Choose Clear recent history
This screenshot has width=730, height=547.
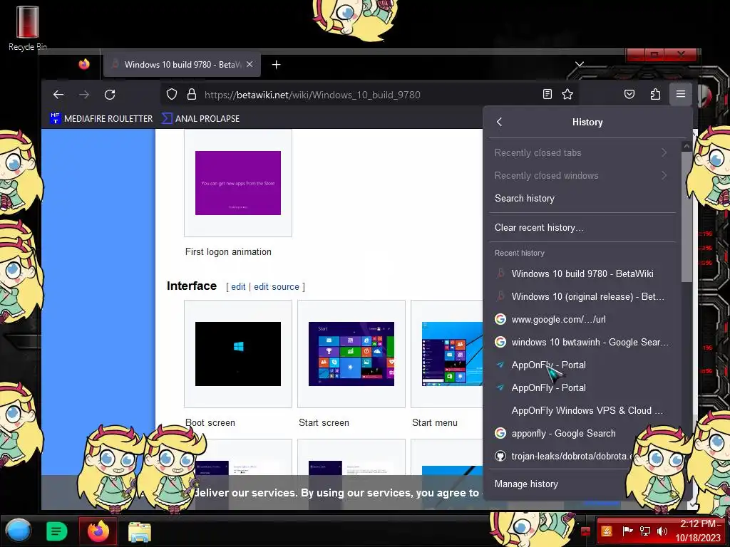[x=582, y=227]
